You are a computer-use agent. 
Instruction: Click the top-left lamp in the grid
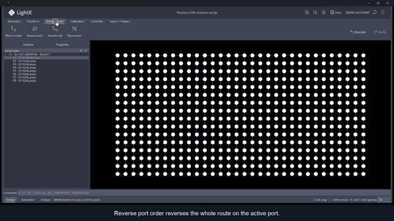118,55
